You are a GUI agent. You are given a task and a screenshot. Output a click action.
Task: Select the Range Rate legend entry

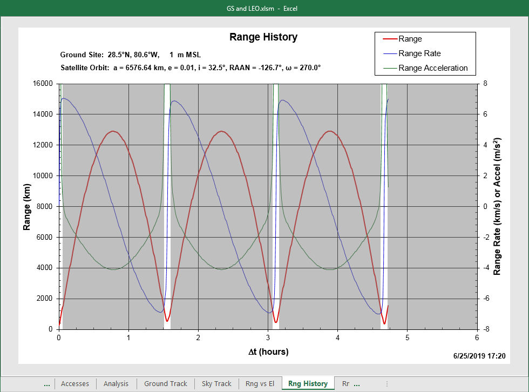coord(420,53)
